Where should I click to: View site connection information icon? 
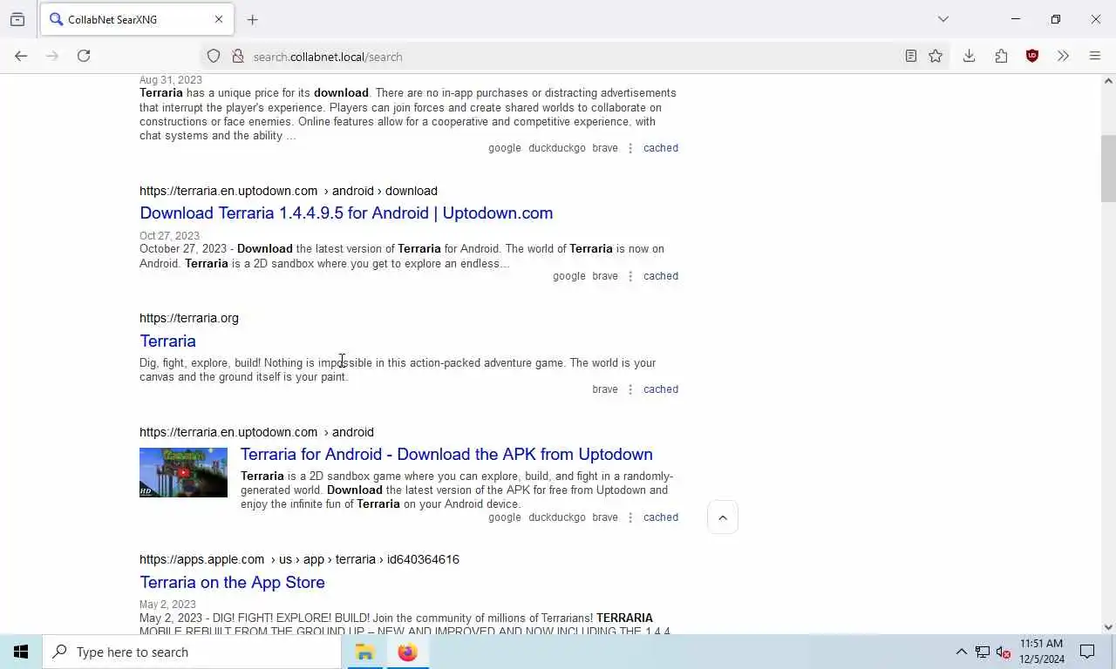tap(237, 57)
